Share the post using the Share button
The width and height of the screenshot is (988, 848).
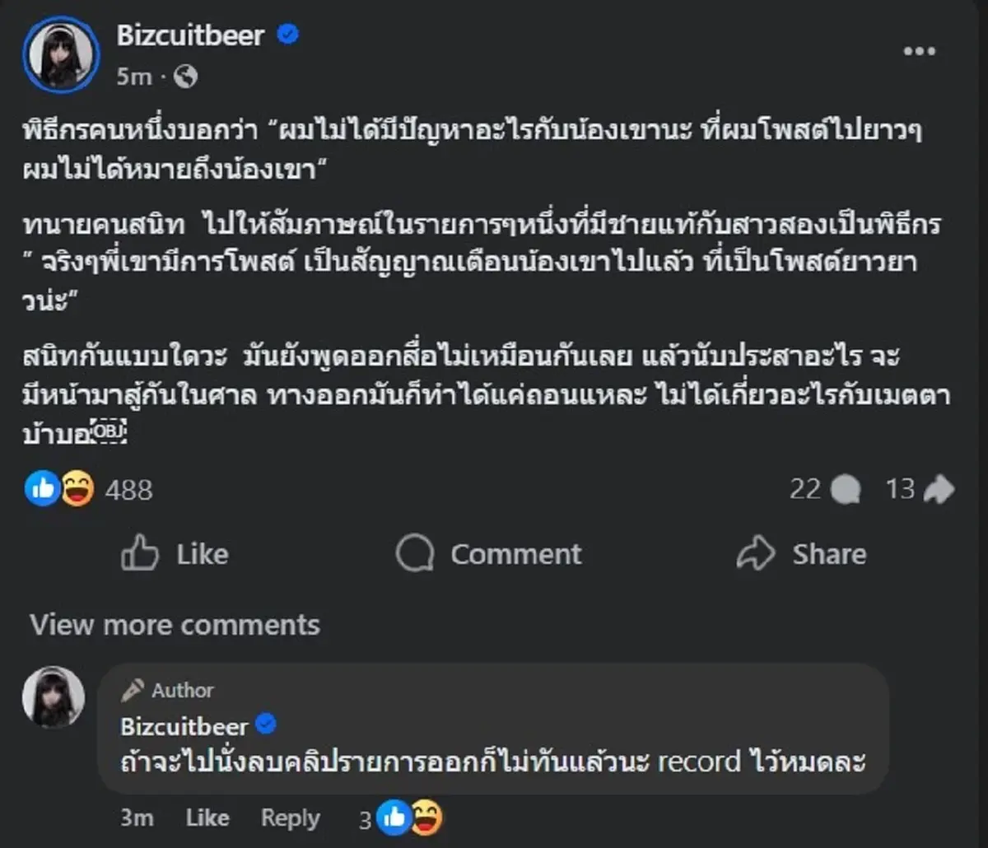[x=804, y=554]
